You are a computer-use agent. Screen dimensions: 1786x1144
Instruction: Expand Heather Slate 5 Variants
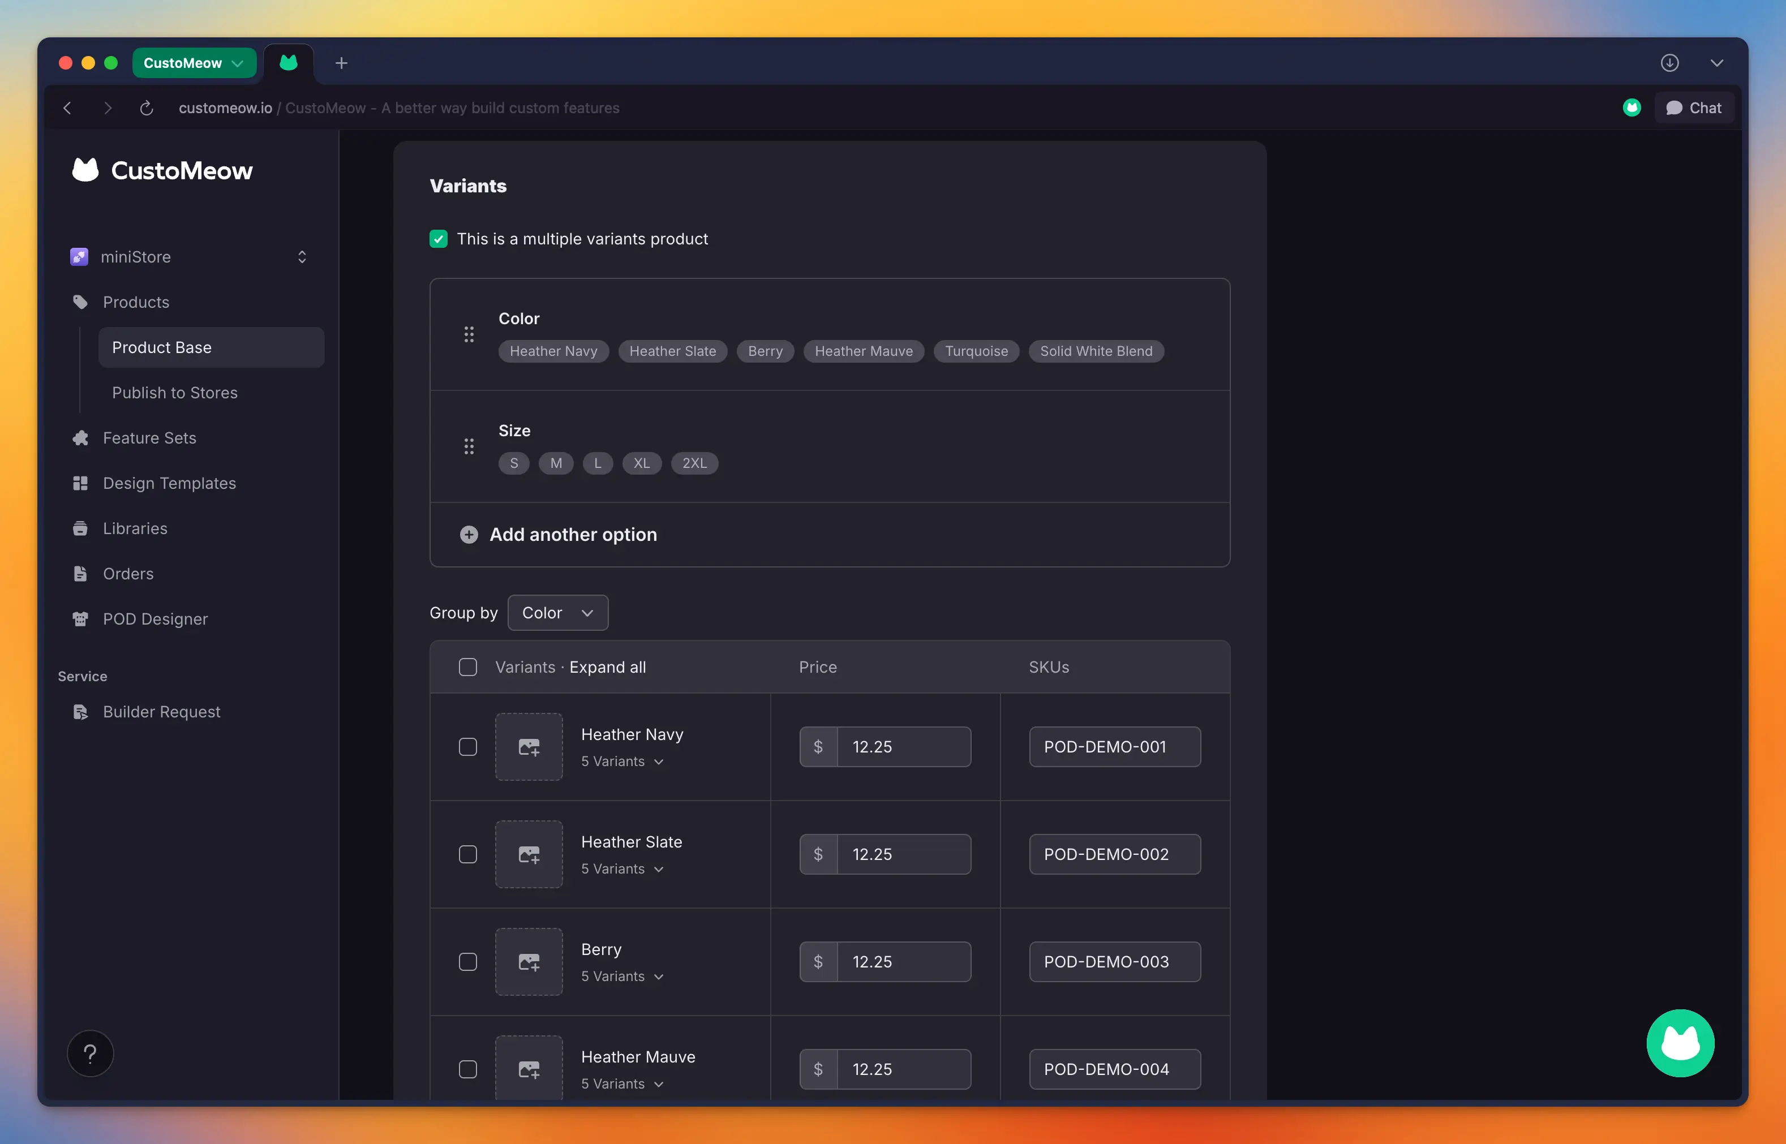(622, 869)
